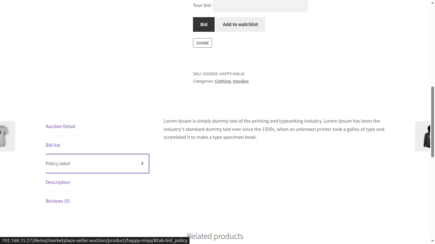435x244 pixels.
Task: View the Reviews (0) tab
Action: pyautogui.click(x=58, y=201)
